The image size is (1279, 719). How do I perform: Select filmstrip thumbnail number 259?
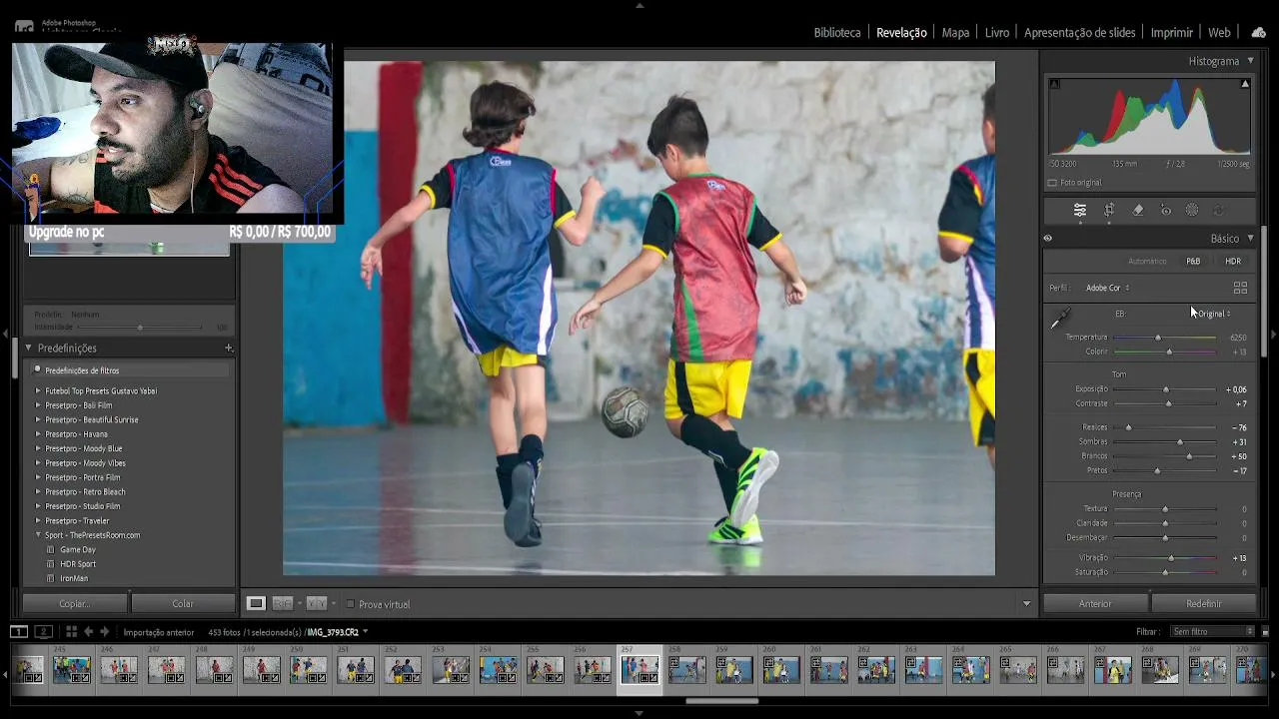point(733,669)
